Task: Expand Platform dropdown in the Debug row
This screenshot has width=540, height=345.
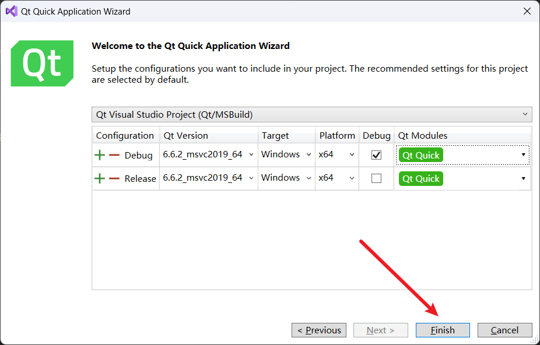Action: tap(352, 155)
